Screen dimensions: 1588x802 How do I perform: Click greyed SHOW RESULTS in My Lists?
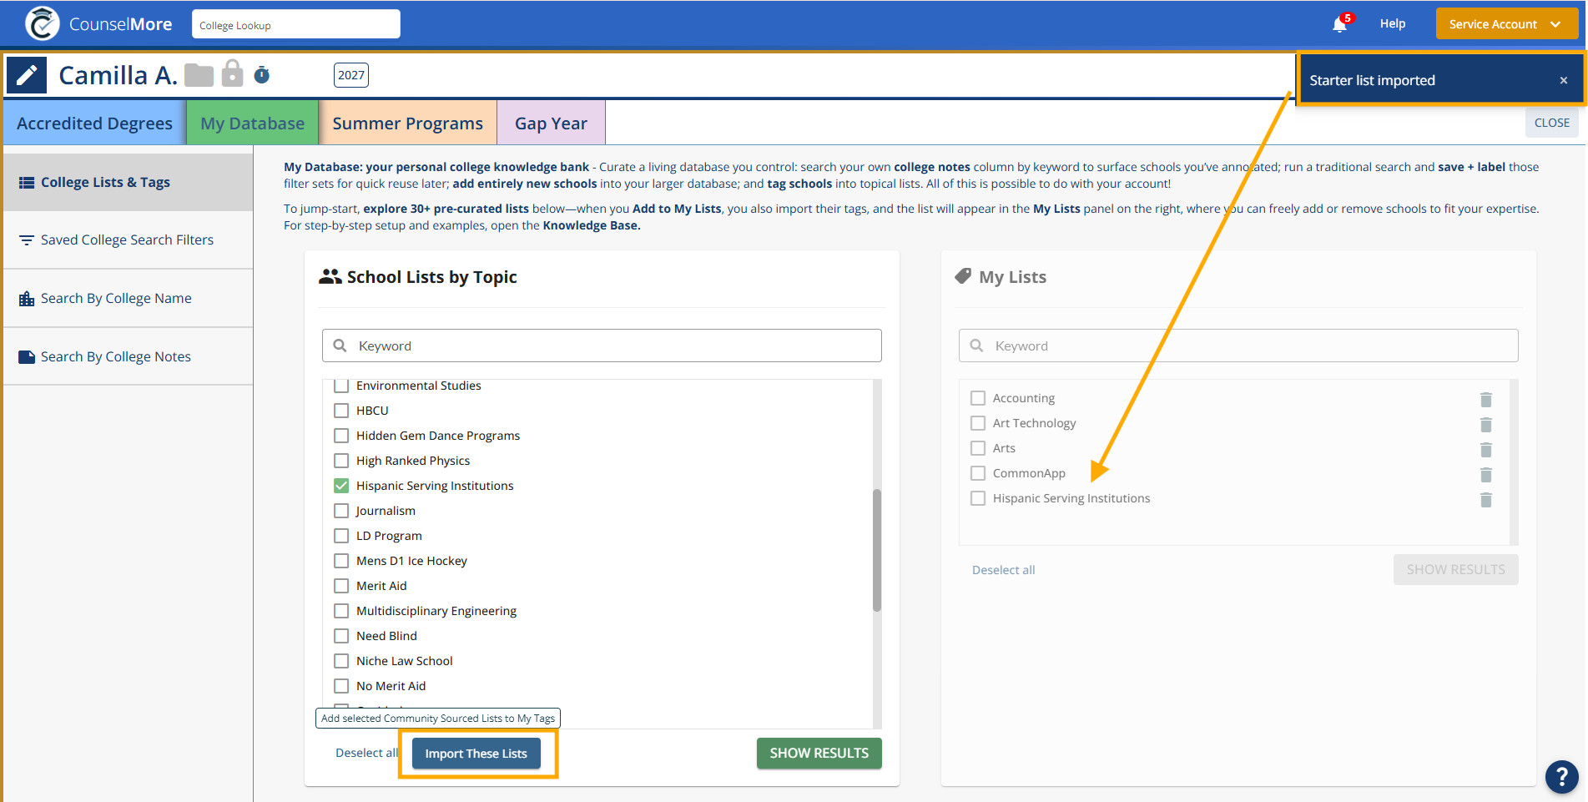pos(1456,570)
